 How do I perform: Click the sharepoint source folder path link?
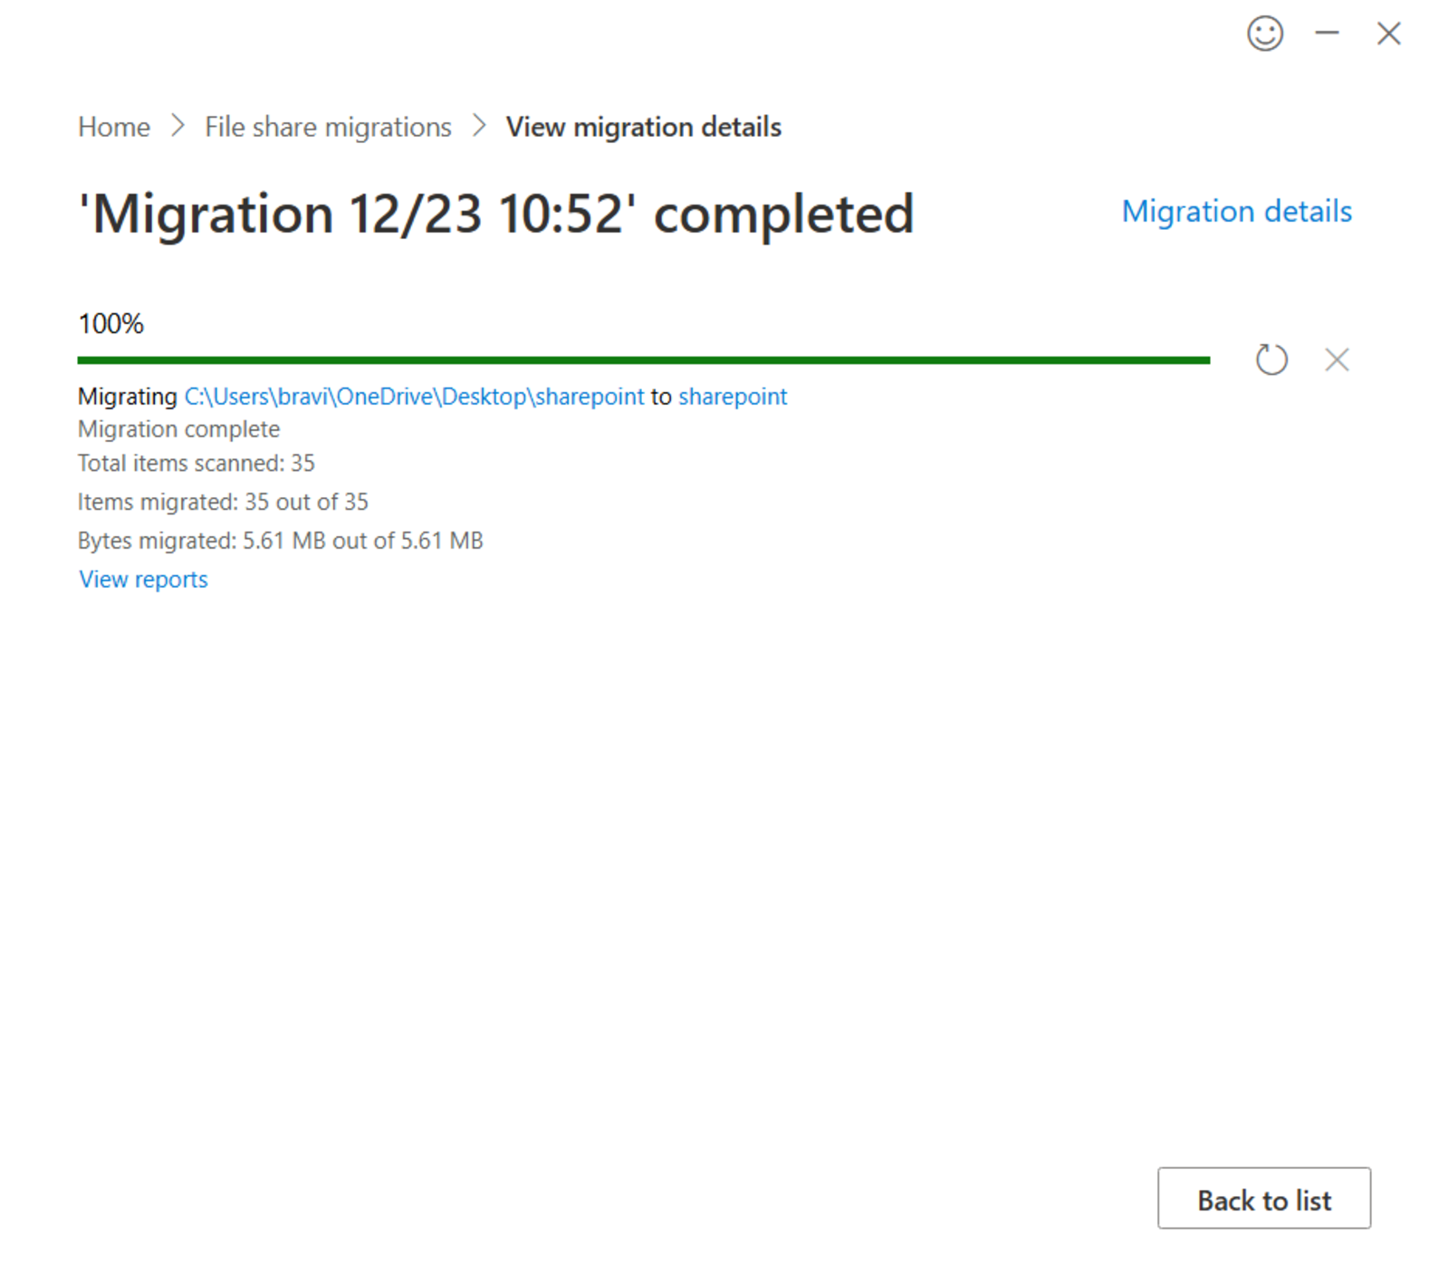tap(412, 397)
